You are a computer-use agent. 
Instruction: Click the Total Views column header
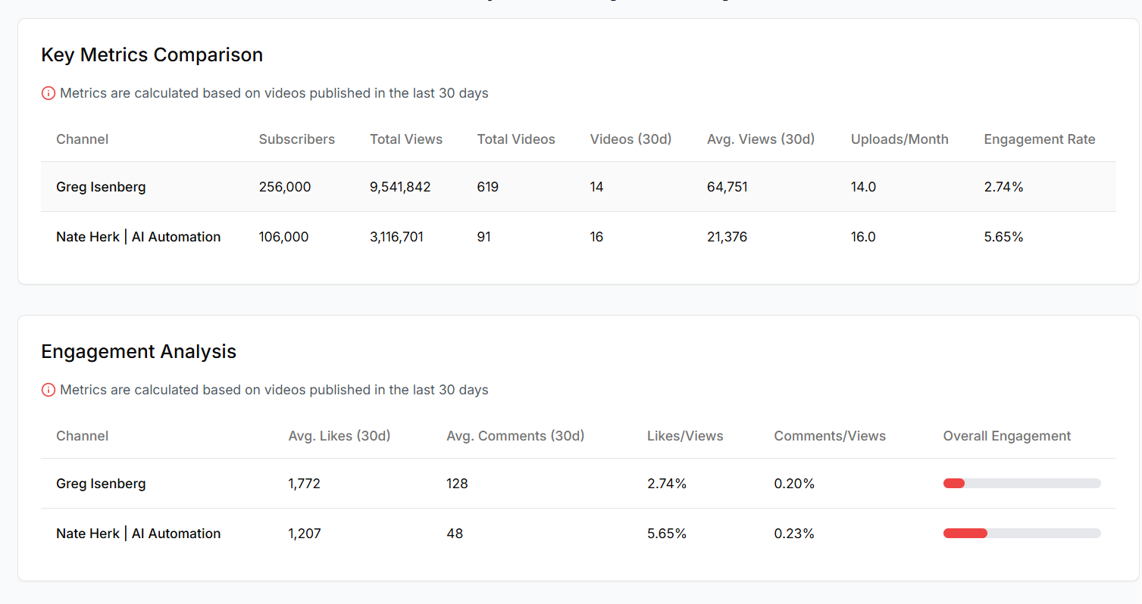[406, 139]
